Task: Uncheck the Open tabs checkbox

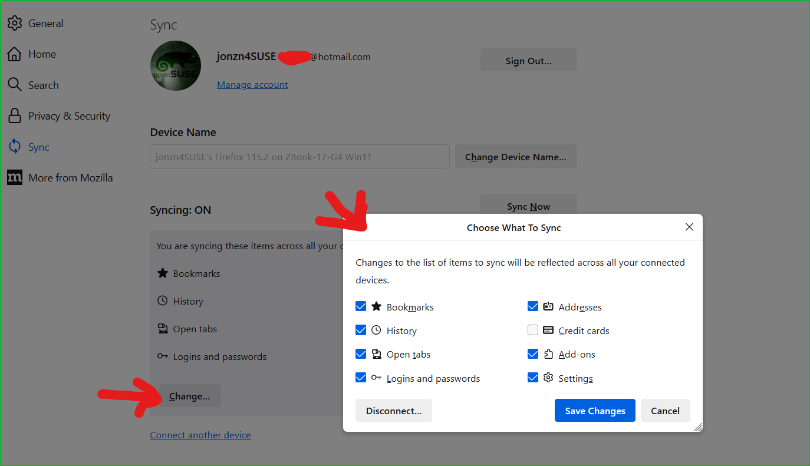Action: pos(361,354)
